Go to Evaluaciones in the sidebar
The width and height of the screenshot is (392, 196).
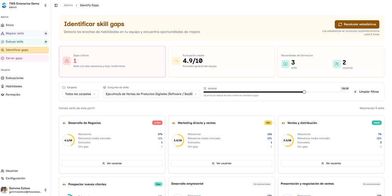(14, 78)
